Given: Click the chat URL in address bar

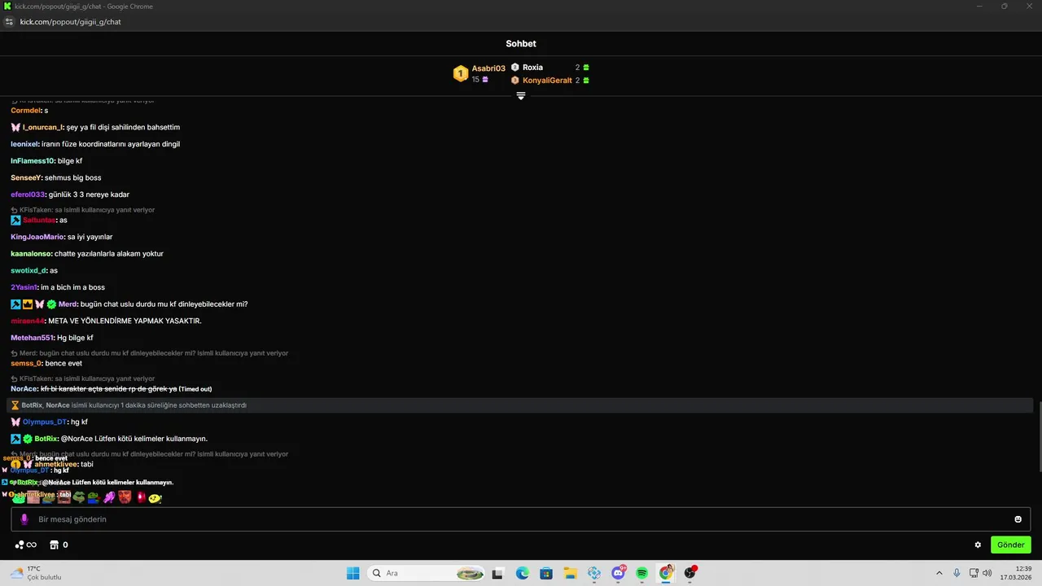Looking at the screenshot, I should pyautogui.click(x=70, y=22).
